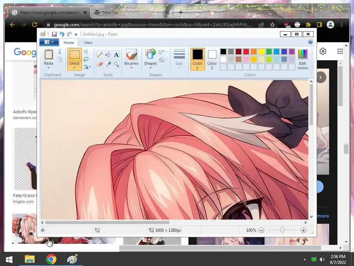Open Google settings gear icon

click(323, 51)
